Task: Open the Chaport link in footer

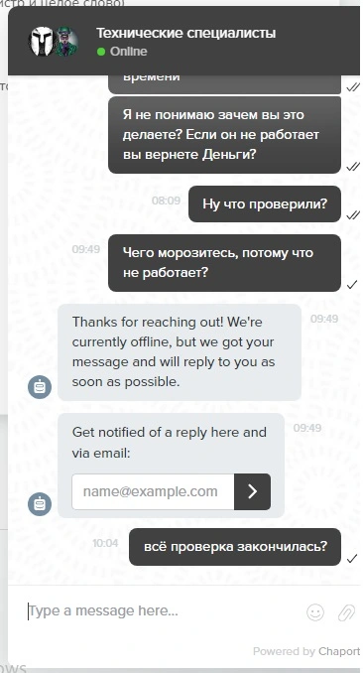Action: (x=339, y=651)
